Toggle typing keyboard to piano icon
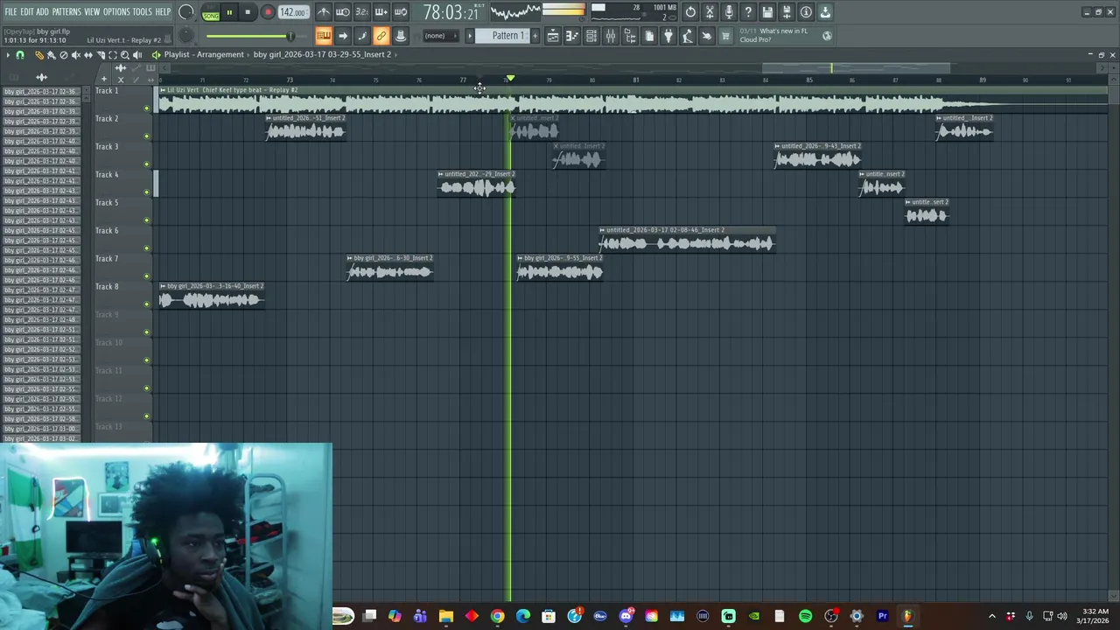1120x630 pixels. click(x=324, y=36)
